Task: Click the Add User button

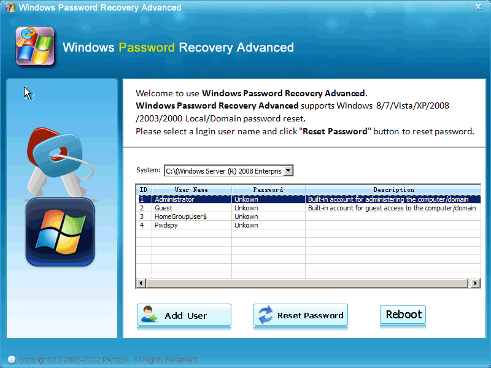Action: coord(184,315)
